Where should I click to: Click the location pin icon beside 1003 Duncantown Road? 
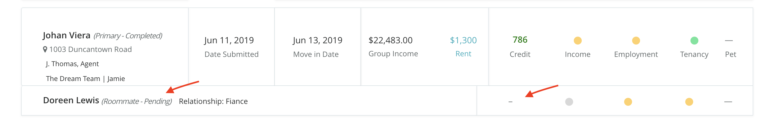[45, 49]
